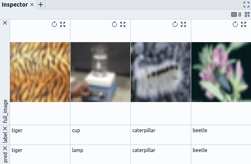The width and height of the screenshot is (251, 164).
Task: Click the lamp prediction cell
Action: (x=100, y=154)
